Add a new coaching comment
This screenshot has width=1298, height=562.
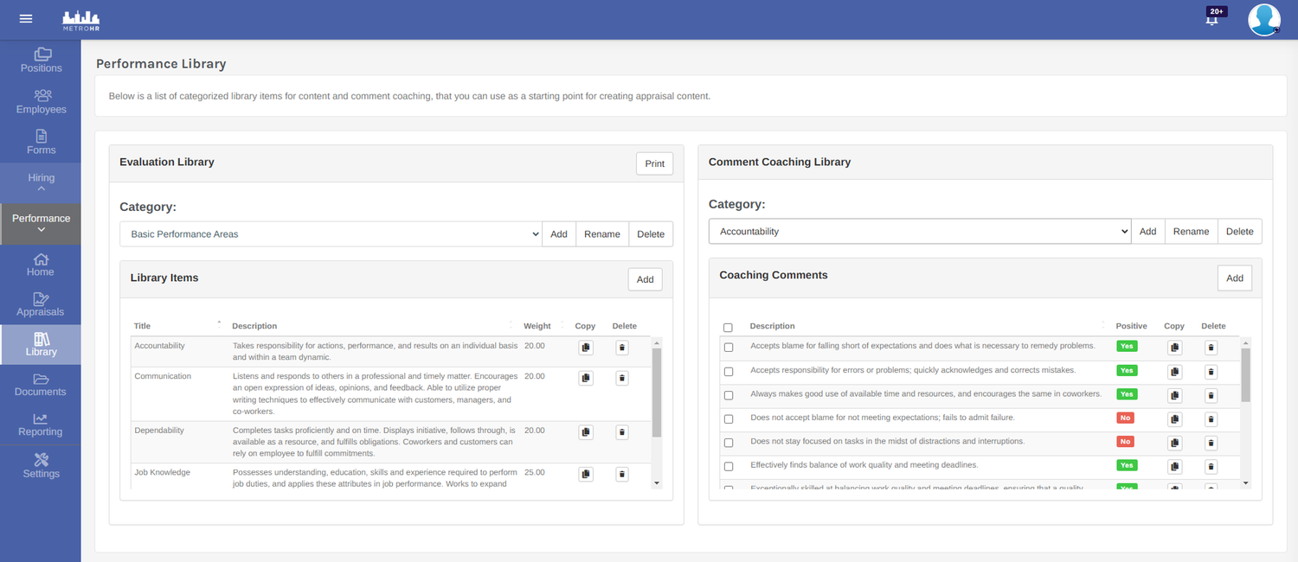click(1234, 278)
